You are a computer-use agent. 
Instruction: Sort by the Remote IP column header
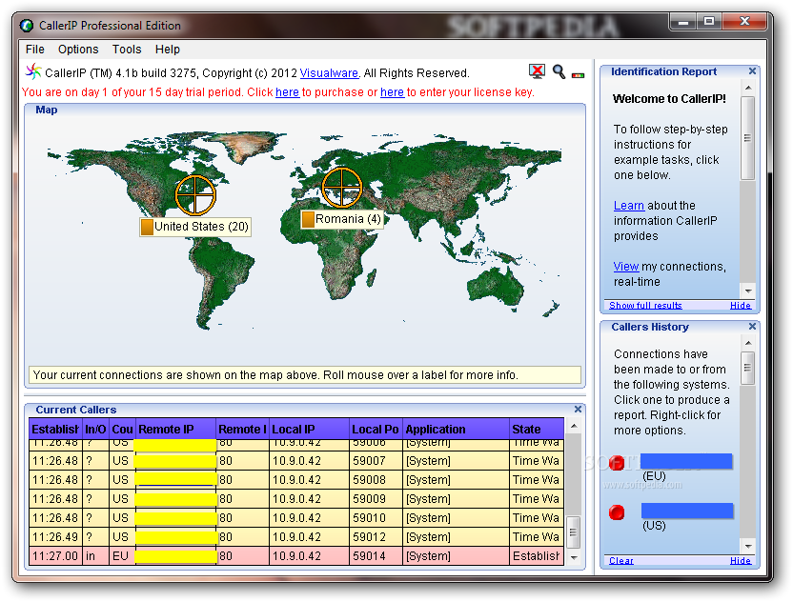click(x=175, y=430)
